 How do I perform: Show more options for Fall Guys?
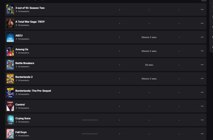(202, 134)
